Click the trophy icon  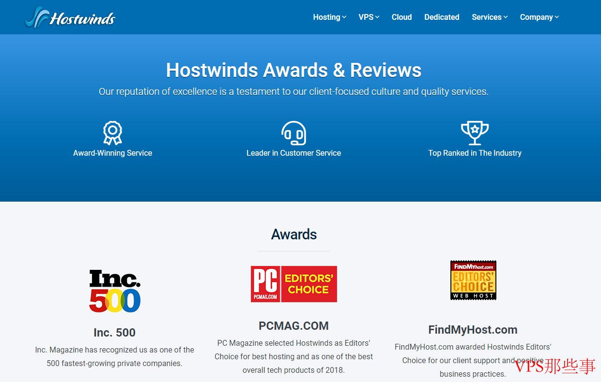tap(475, 133)
